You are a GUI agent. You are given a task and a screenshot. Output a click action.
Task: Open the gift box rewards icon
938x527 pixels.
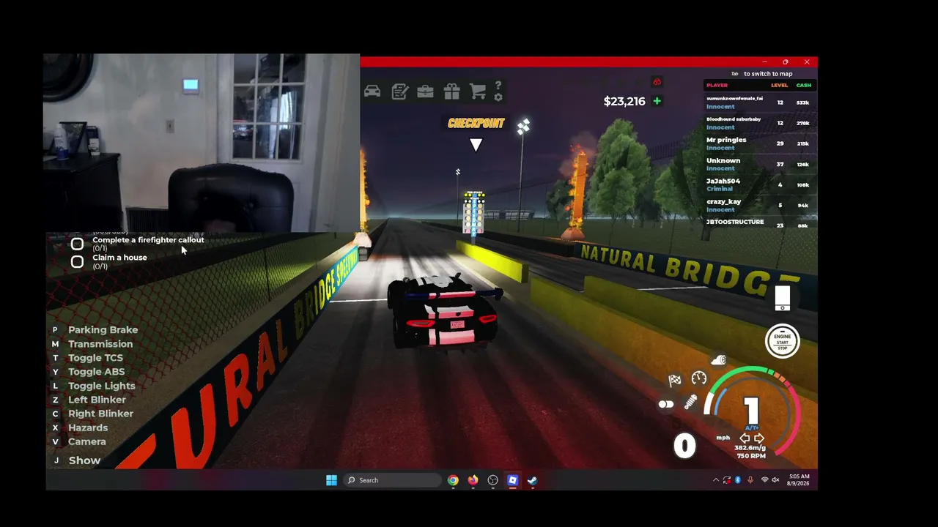451,91
